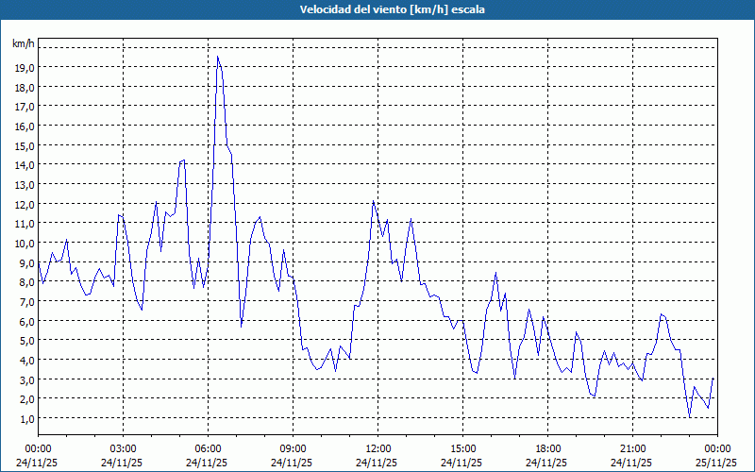Select the 5,0 y-axis value label
This screenshot has width=755, height=472.
point(25,340)
